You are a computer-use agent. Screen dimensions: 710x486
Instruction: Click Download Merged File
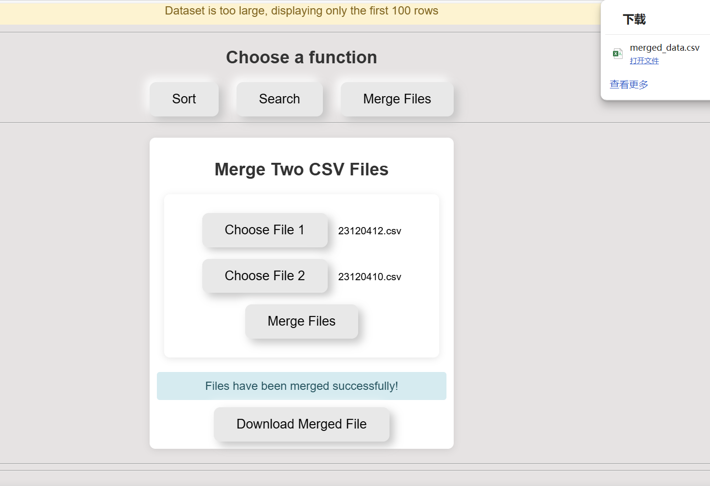tap(302, 424)
